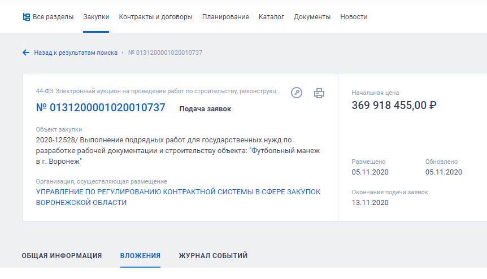The image size is (487, 279).
Task: Select the Начальная цена label
Action: pyautogui.click(x=375, y=93)
